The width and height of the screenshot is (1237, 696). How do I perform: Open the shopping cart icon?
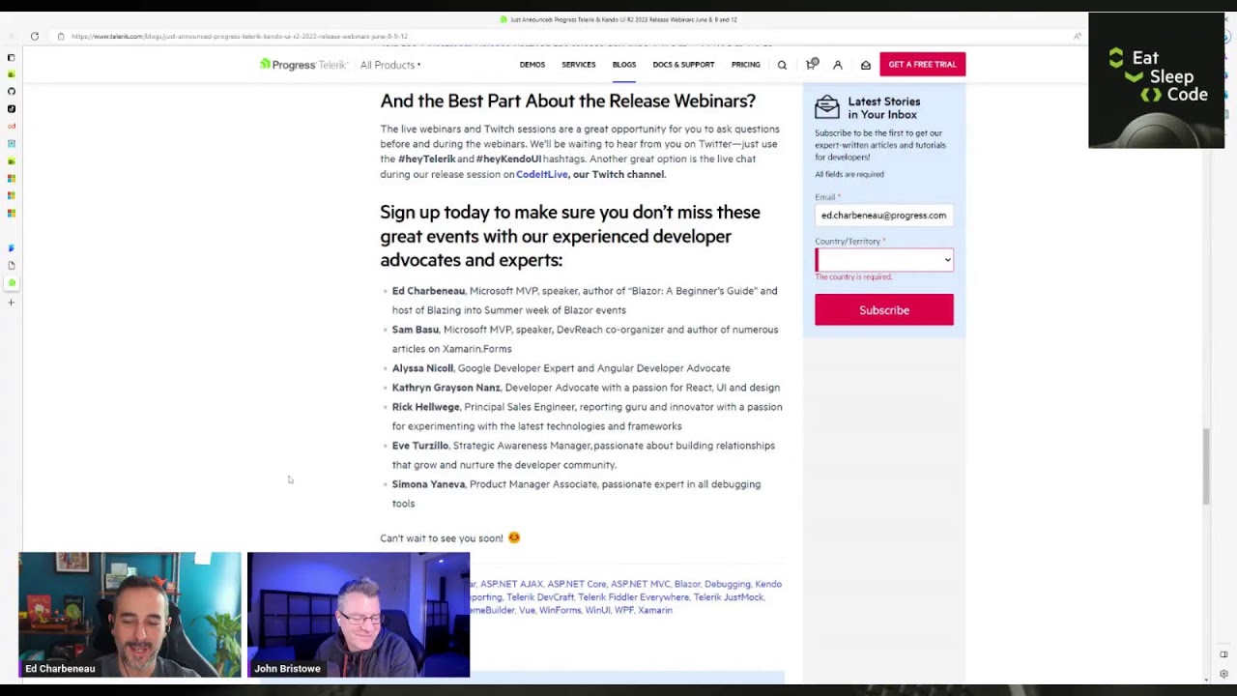pos(811,64)
